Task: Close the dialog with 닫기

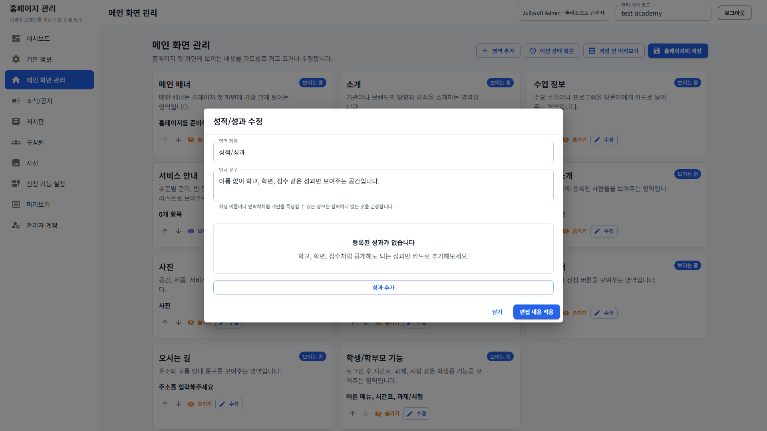Action: [x=497, y=312]
